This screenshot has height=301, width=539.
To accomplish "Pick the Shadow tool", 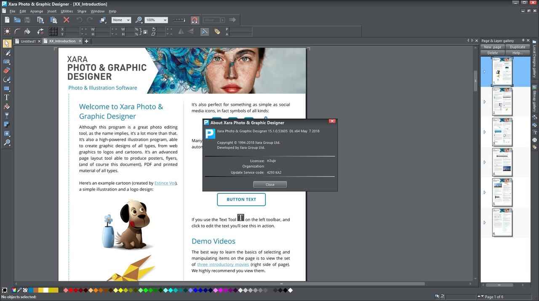I will pos(7,124).
